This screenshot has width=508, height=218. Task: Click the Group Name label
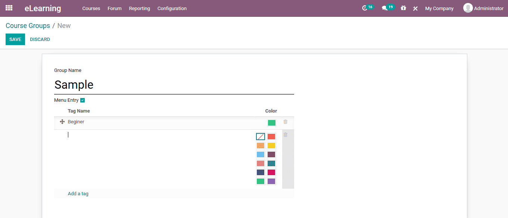point(68,70)
